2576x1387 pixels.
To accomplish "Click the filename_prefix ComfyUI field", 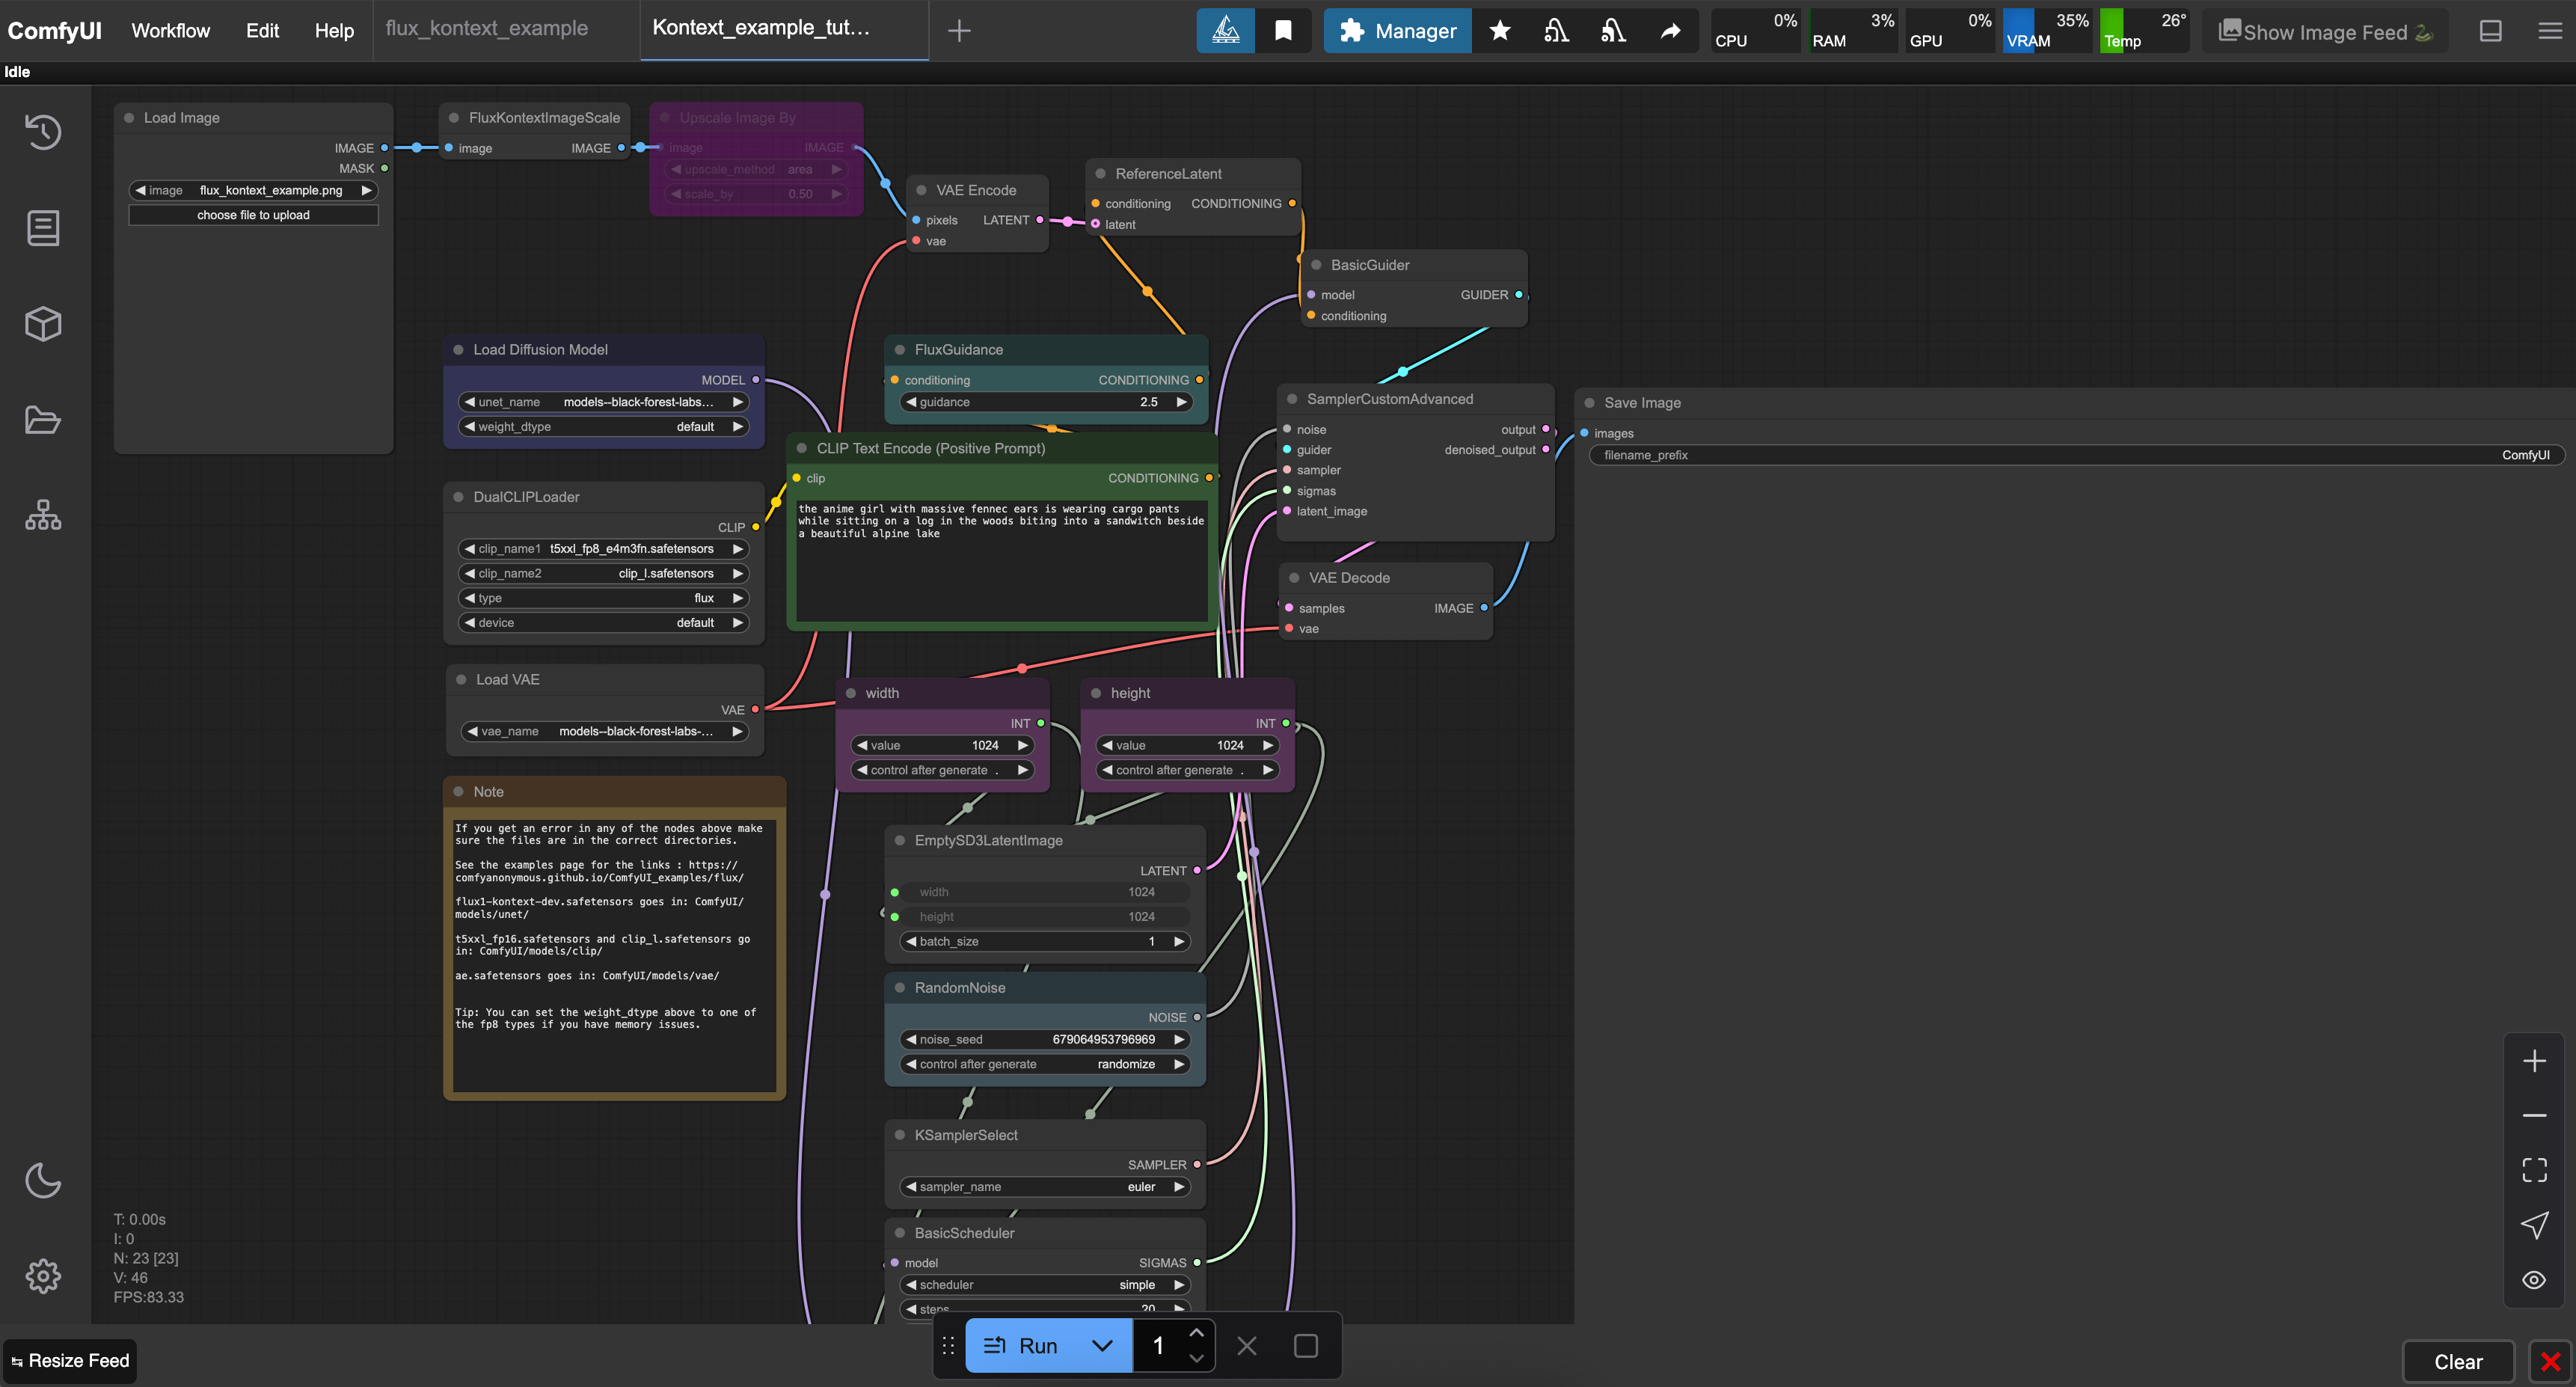I will click(x=2077, y=455).
